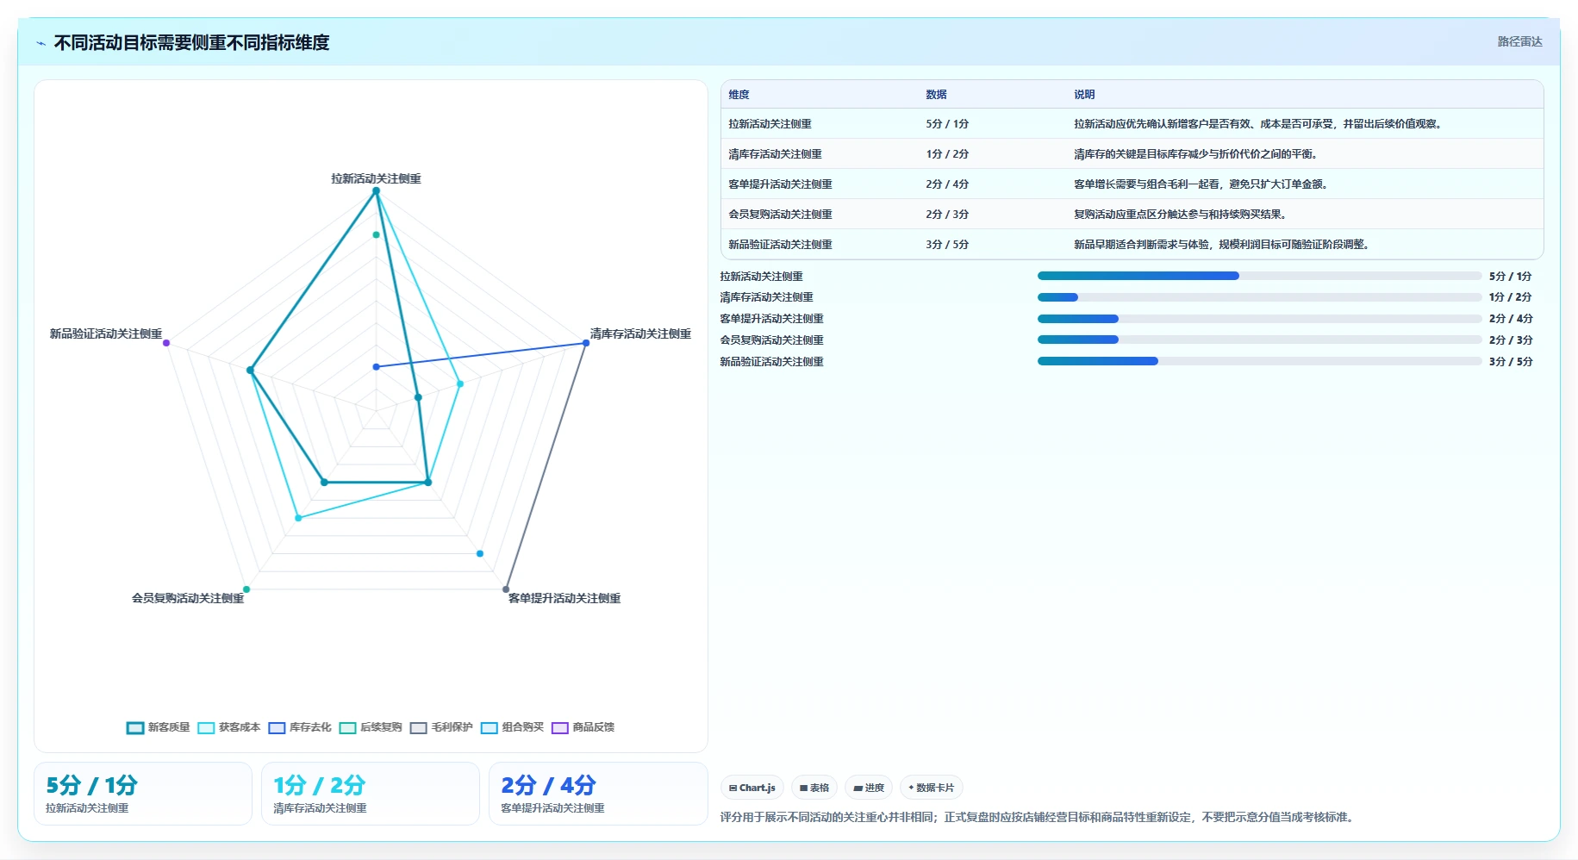The height and width of the screenshot is (860, 1578).
Task: Click the 5分 / 1分 data card
Action: [143, 794]
